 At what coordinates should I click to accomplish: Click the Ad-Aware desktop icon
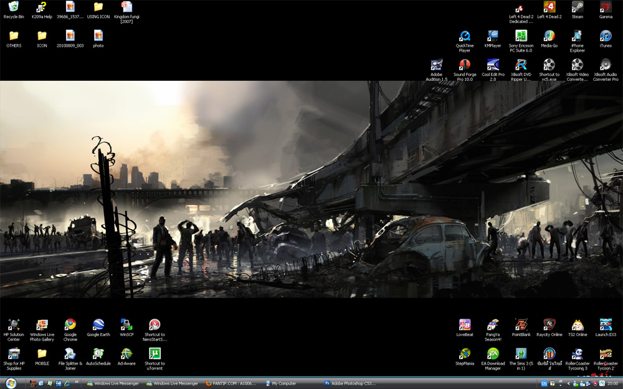point(126,357)
